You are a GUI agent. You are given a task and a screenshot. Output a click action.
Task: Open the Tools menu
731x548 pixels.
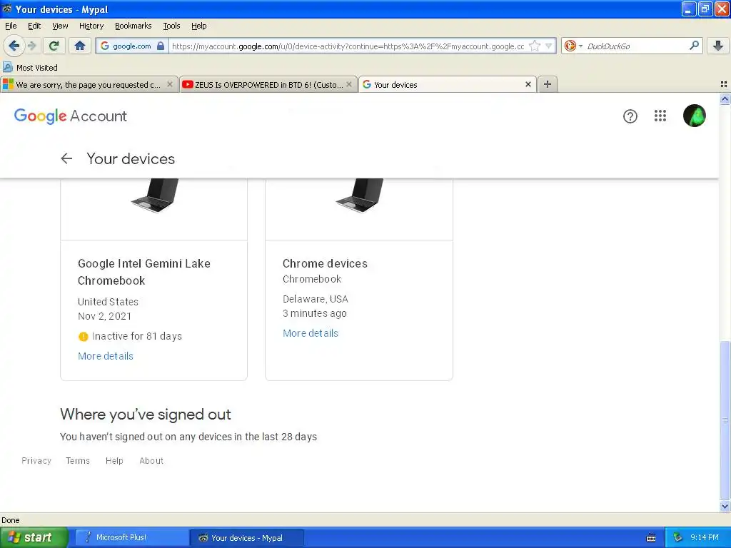click(171, 26)
